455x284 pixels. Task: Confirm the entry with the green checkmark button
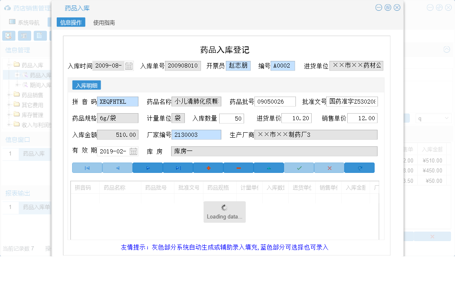click(298, 167)
